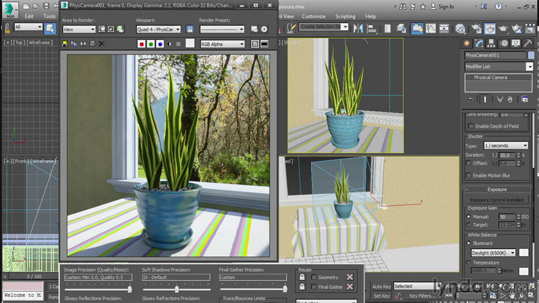
Task: Open Render Setup from frame window
Action: (x=254, y=29)
